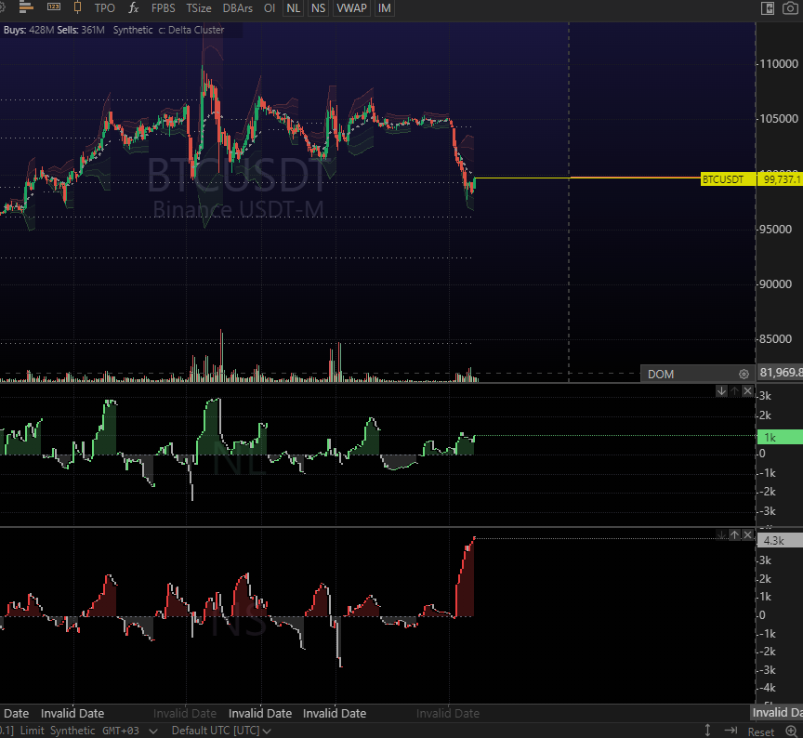Click the Synthetic label in status bar
The height and width of the screenshot is (738, 803).
tap(72, 731)
